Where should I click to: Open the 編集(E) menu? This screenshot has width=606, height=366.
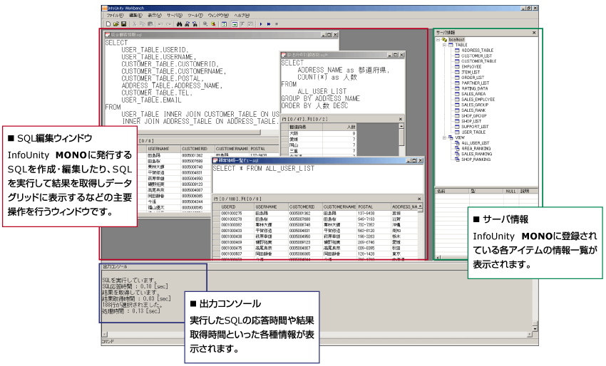(x=135, y=16)
